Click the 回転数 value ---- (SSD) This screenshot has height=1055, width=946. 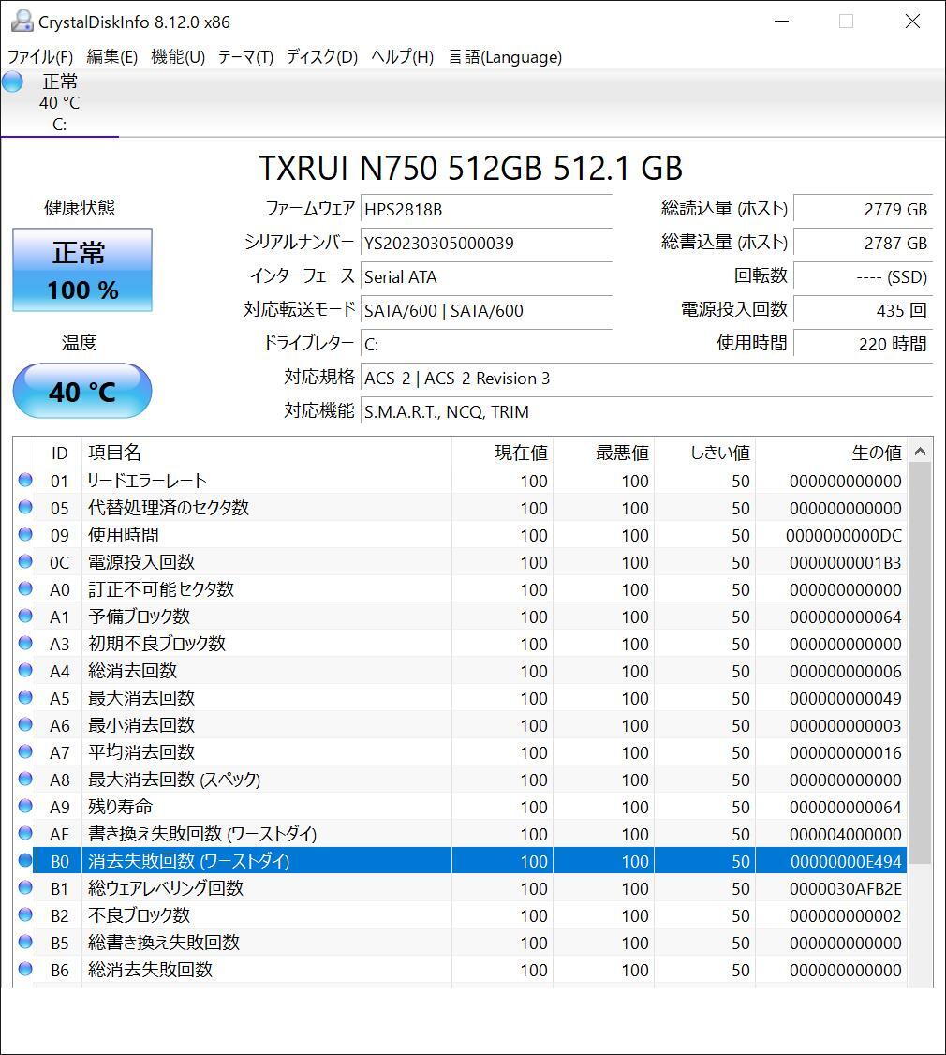coord(864,276)
